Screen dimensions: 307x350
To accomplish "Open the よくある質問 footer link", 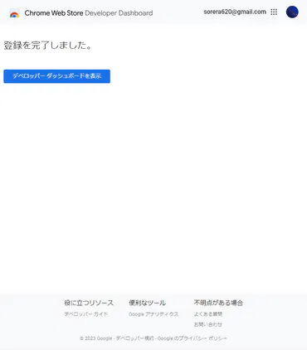I will pos(208,314).
